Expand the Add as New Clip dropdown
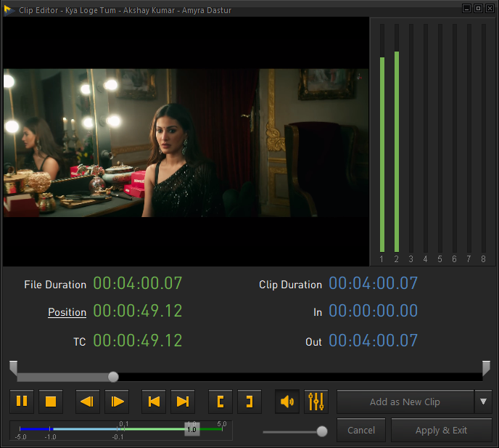Screen dimensions: 499x448 pos(483,401)
